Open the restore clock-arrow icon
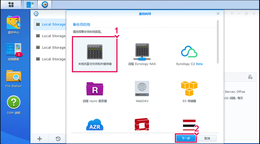Image resolution: width=260 pixels, height=144 pixels. 58,139
